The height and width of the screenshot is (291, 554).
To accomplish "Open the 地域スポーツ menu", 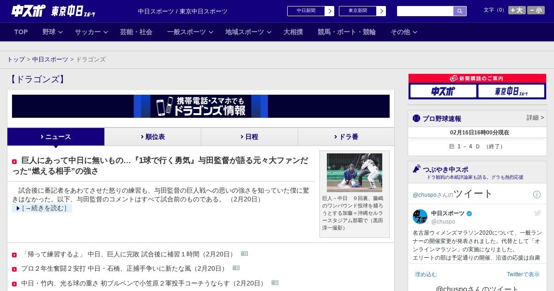I will coord(245,32).
